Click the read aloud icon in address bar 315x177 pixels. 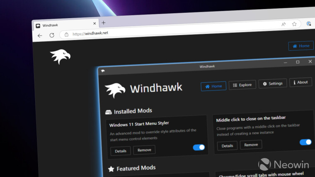coord(283,24)
